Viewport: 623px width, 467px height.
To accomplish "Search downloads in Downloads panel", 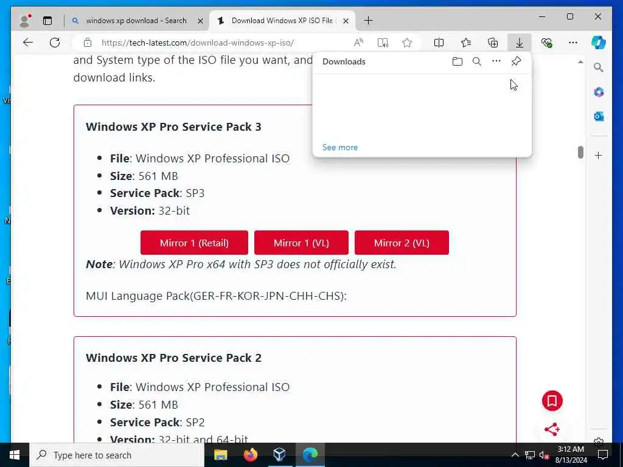I will click(x=477, y=61).
